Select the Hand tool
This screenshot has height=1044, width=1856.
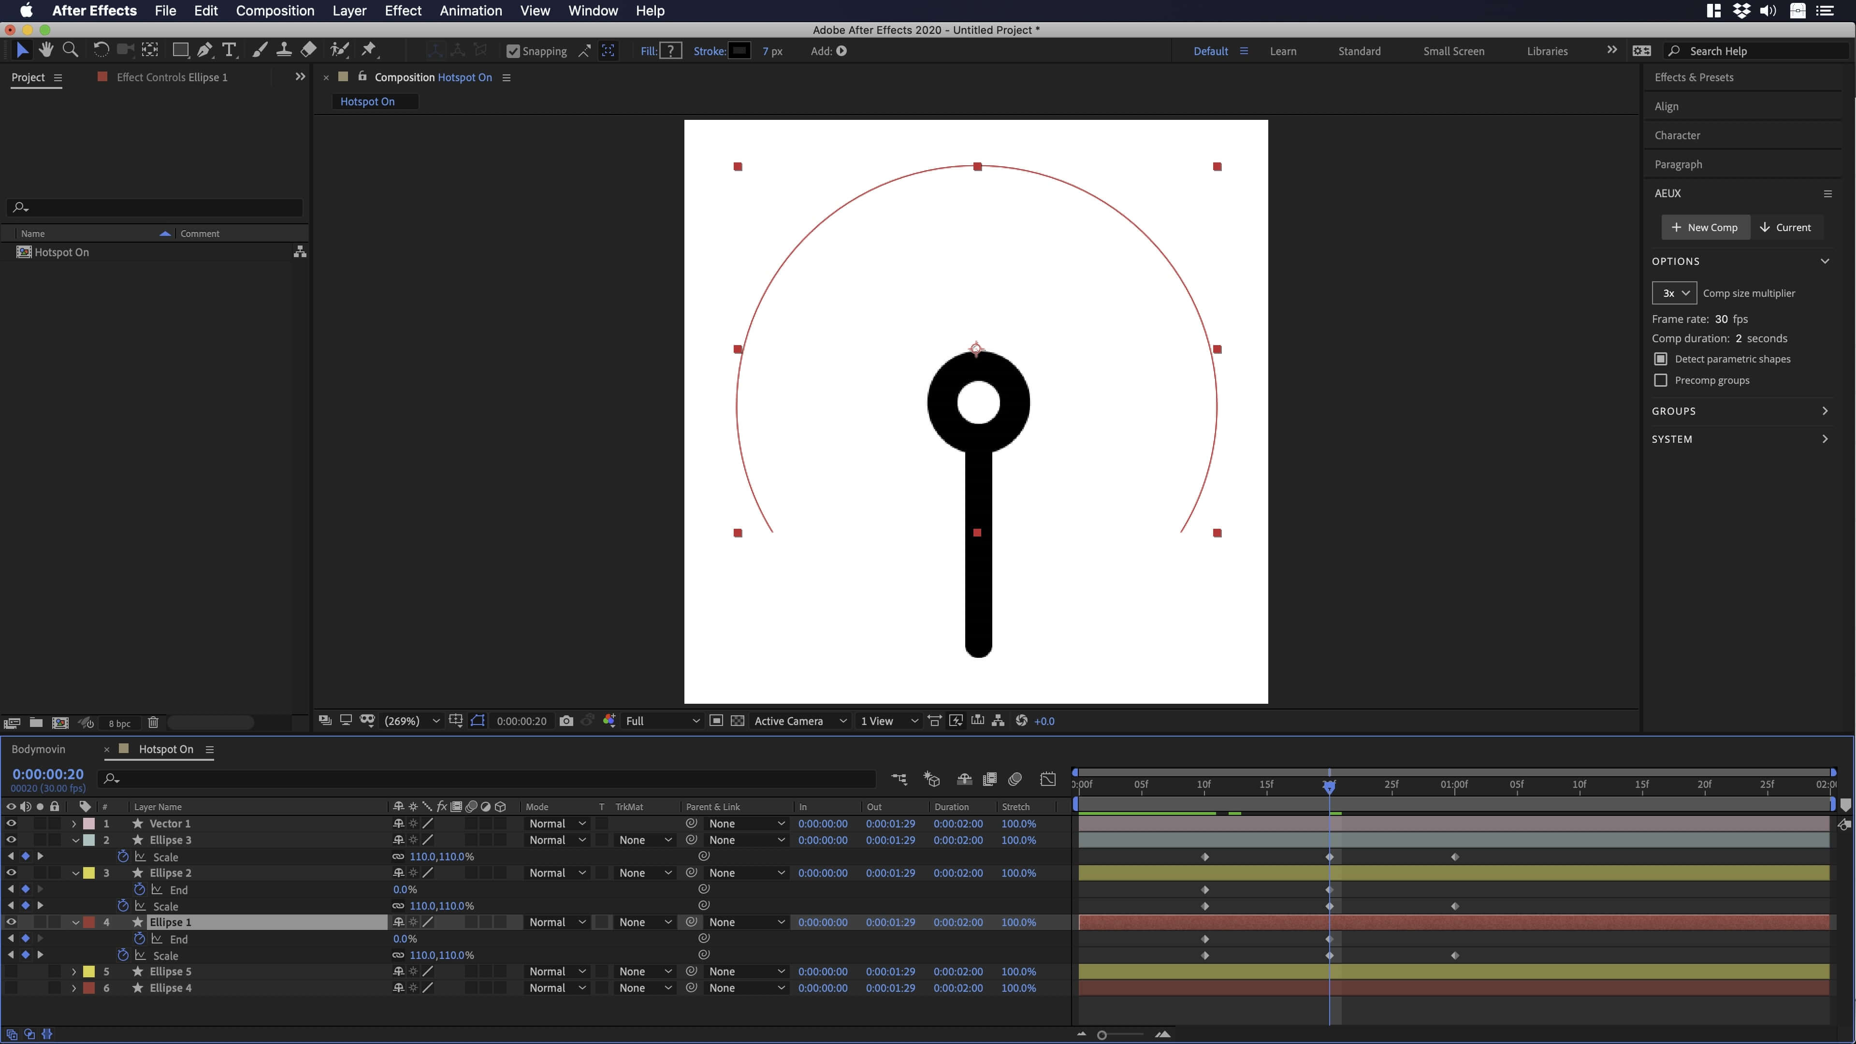coord(46,50)
